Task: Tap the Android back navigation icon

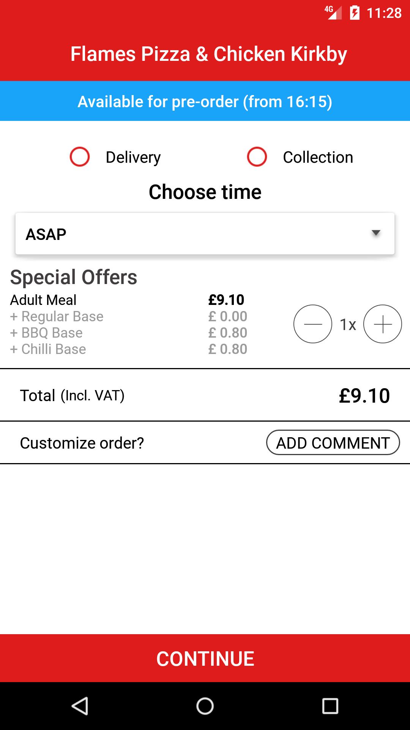Action: tap(80, 706)
